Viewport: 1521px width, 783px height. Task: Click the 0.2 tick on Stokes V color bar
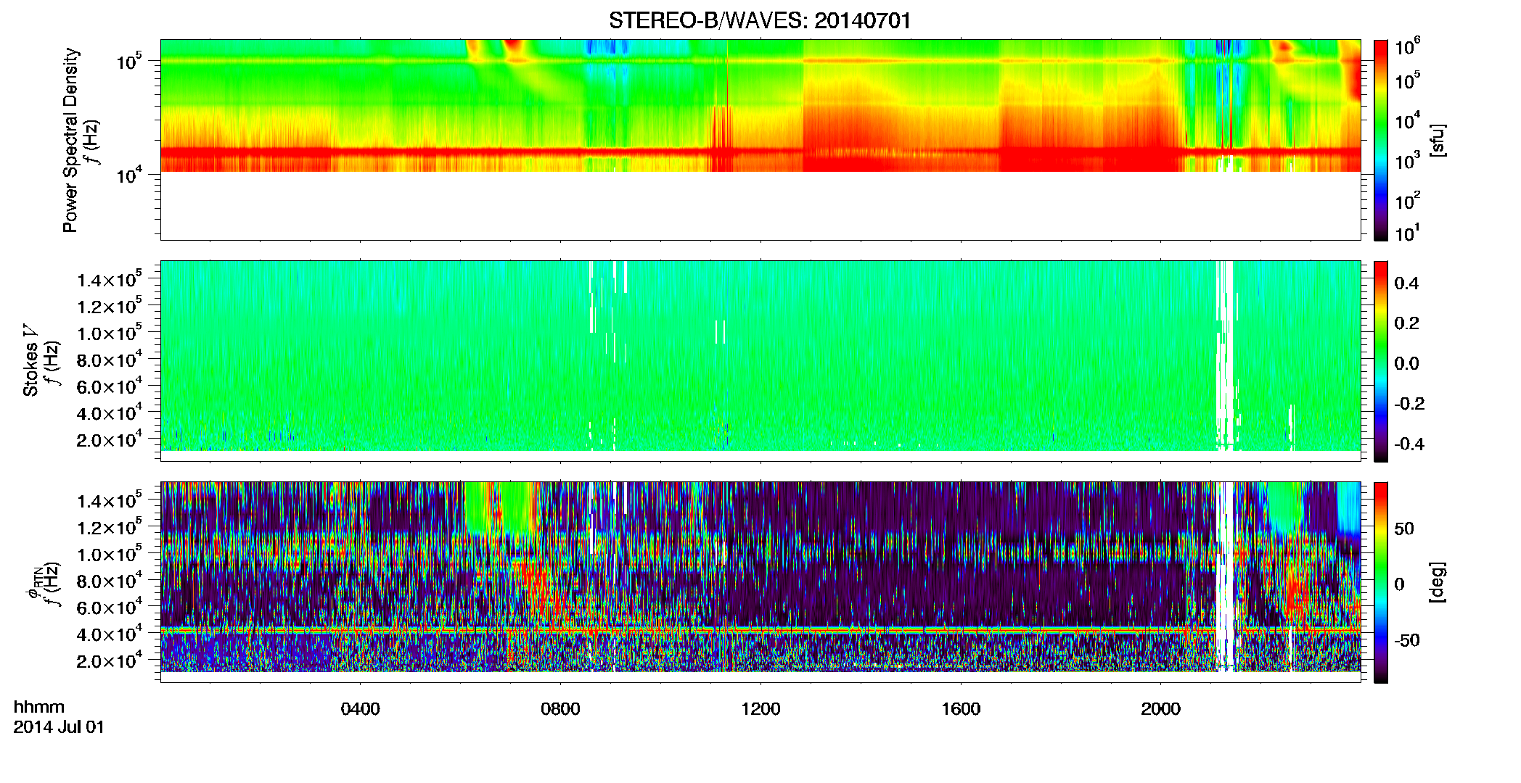click(1406, 323)
